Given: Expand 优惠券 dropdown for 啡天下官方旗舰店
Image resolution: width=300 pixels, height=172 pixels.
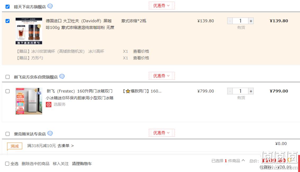Looking at the screenshot, I should (x=162, y=6).
